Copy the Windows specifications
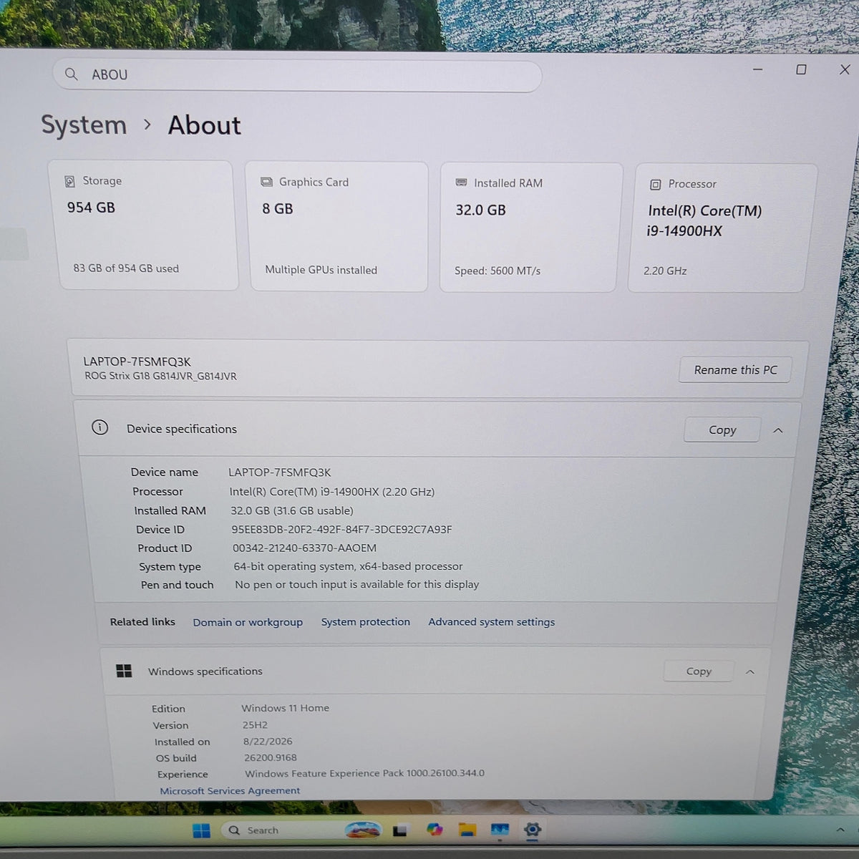Screen dimensions: 859x859 coord(699,671)
